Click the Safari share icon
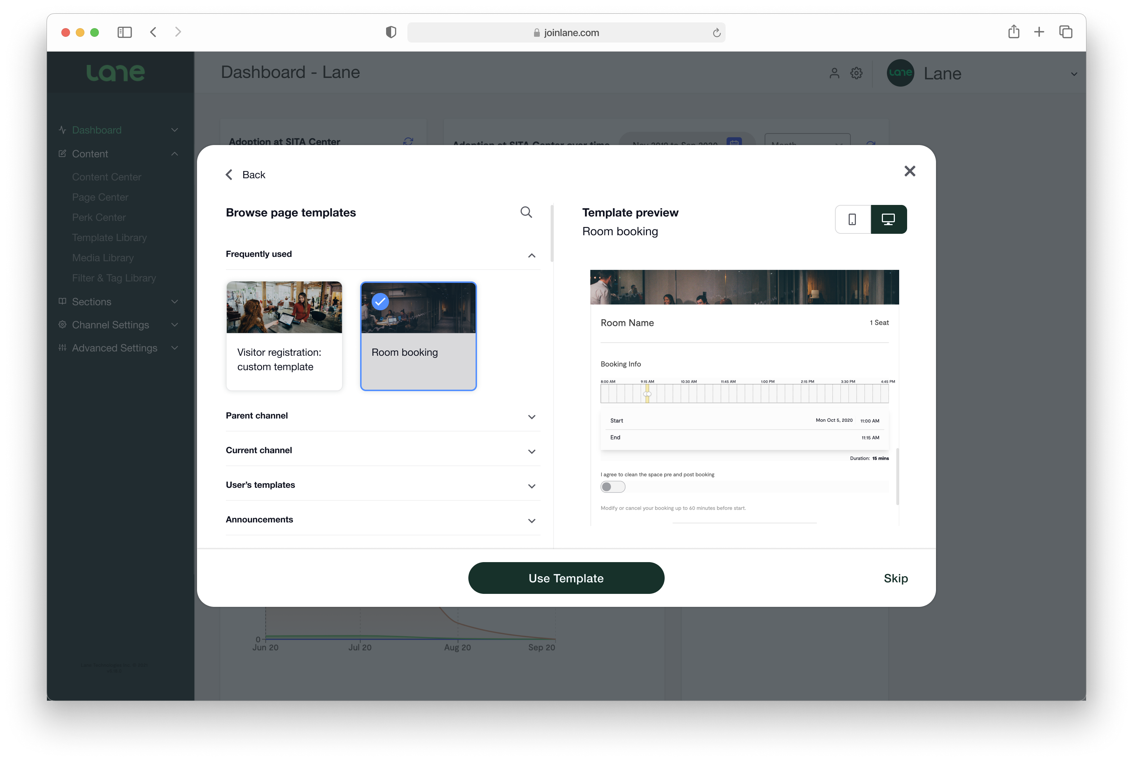 coord(1014,32)
